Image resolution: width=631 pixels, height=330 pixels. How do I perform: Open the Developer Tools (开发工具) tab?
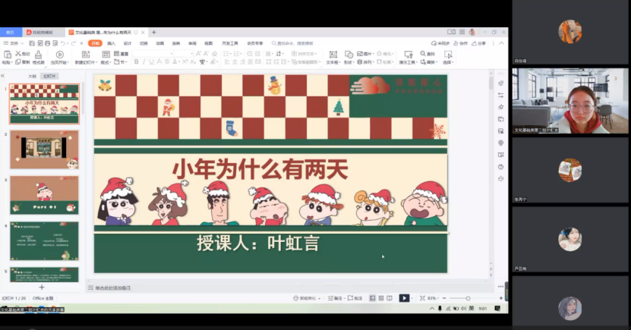(x=230, y=43)
